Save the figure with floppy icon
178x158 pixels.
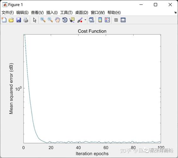pyautogui.click(x=19, y=20)
